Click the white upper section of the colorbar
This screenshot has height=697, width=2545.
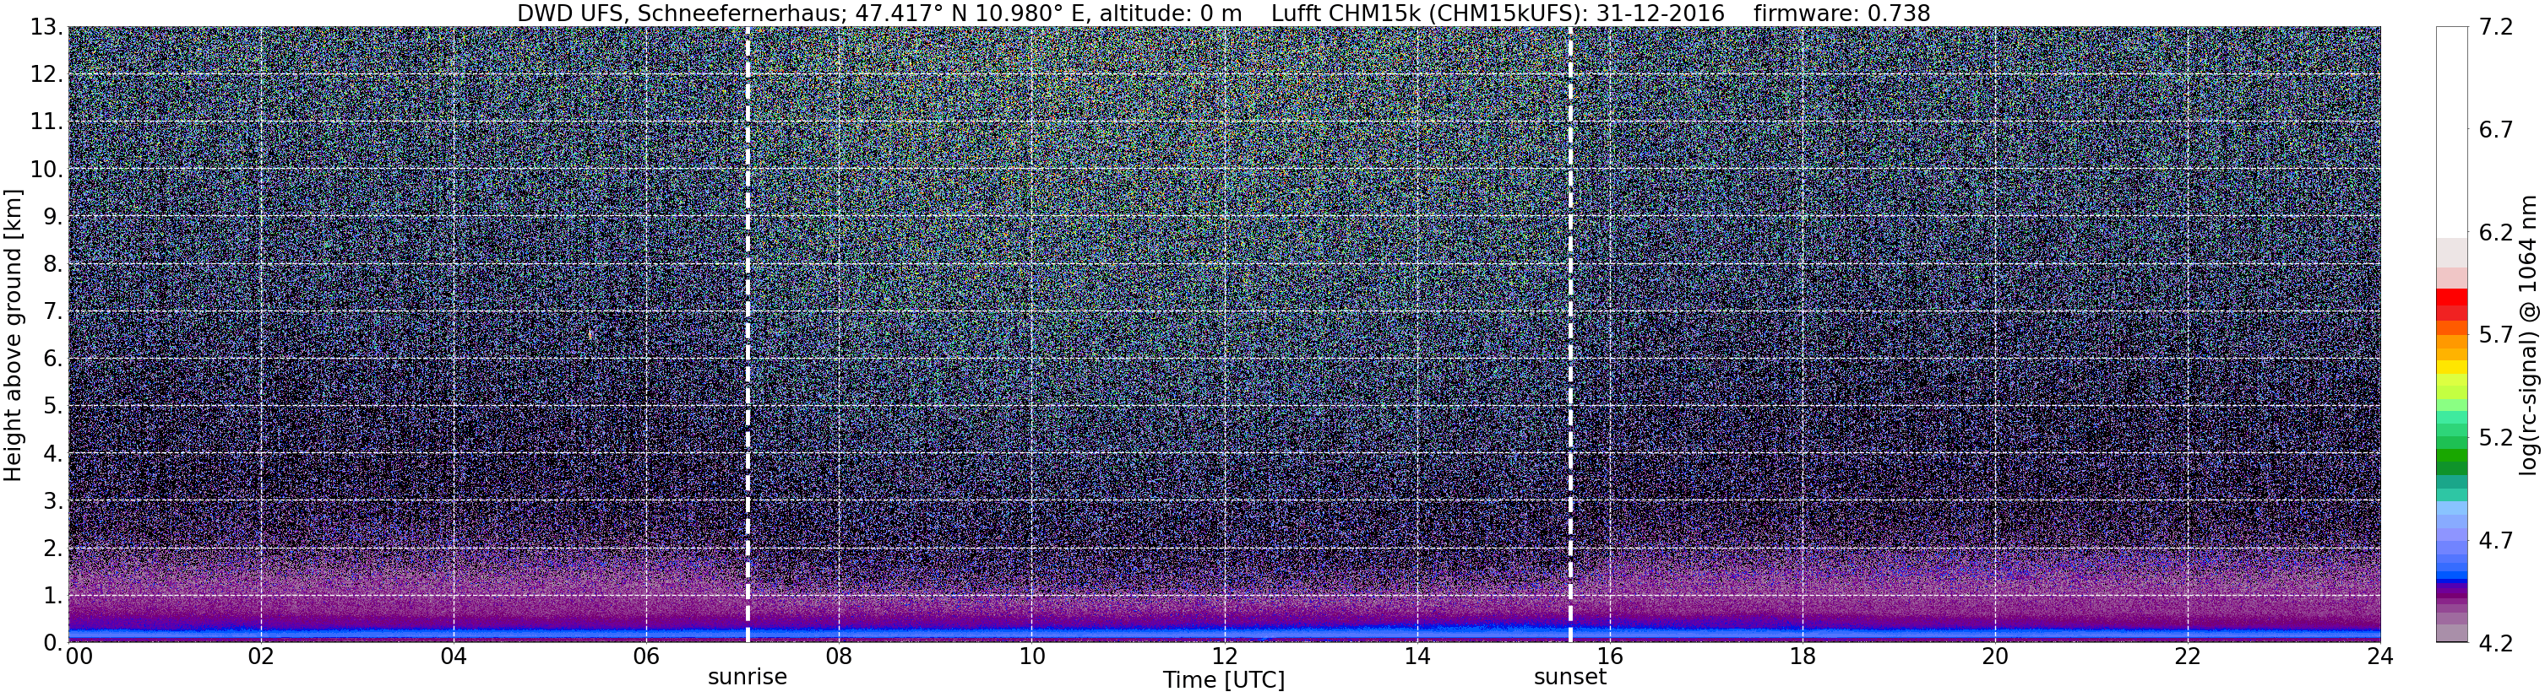(2452, 132)
